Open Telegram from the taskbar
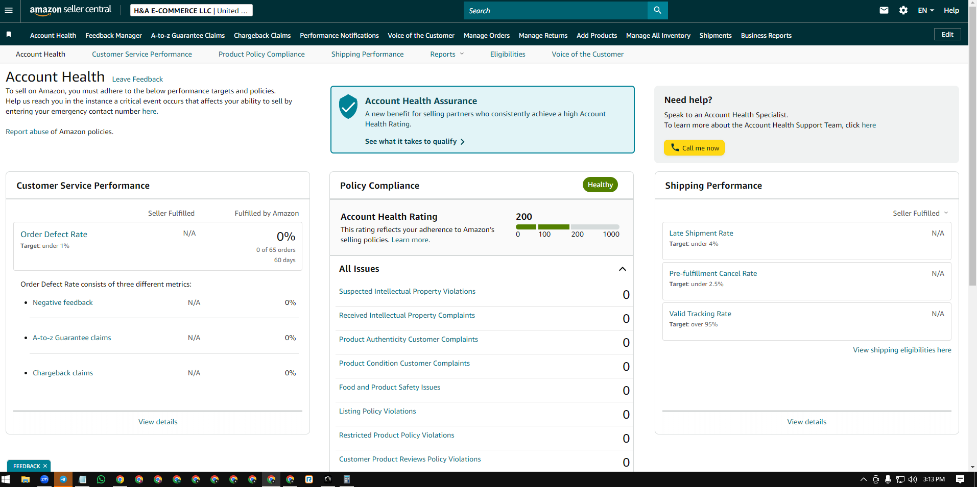 pyautogui.click(x=63, y=479)
